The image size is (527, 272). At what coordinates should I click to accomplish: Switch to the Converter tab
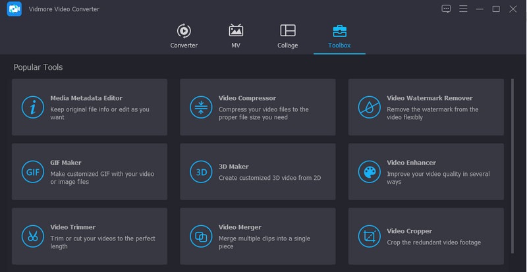(184, 36)
